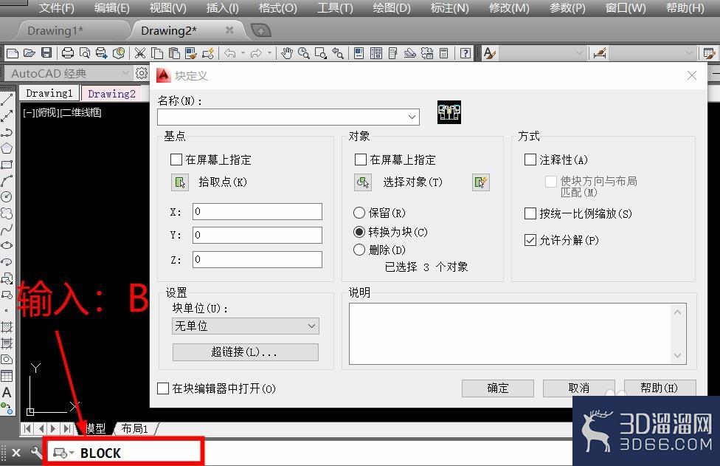Click the Select objects icon
Screen dimensions: 720x466
[363, 182]
